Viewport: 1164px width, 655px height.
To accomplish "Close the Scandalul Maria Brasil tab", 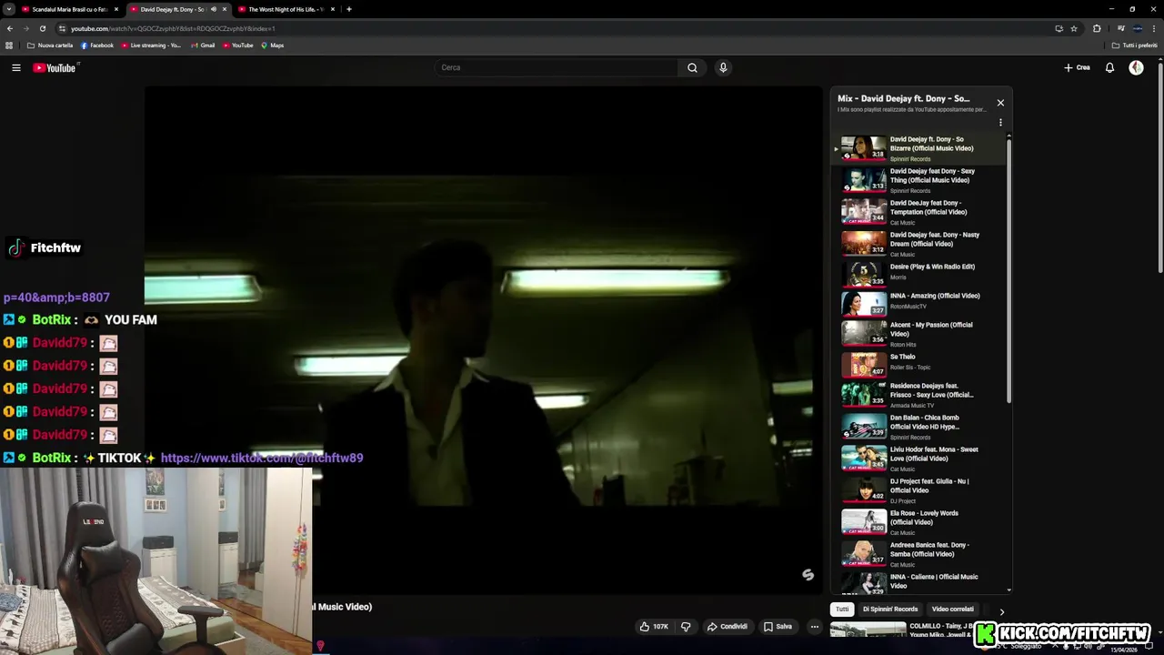I will click(116, 9).
